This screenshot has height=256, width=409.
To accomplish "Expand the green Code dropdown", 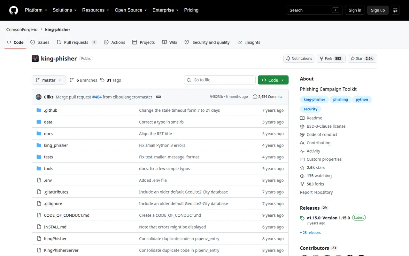I will [x=273, y=80].
